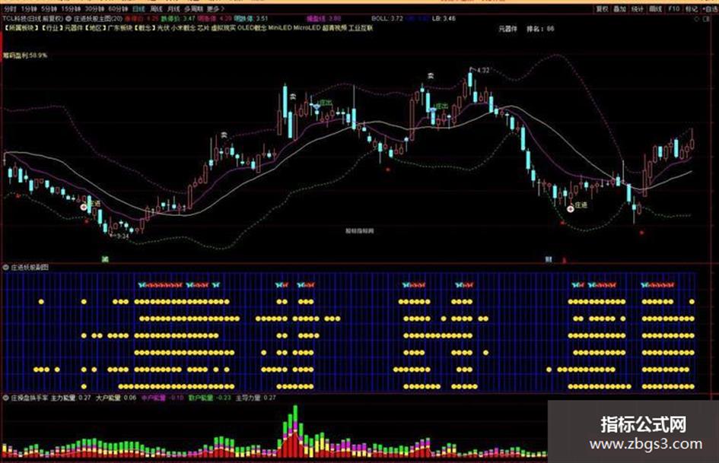This screenshot has height=463, width=719.
Task: Open the 统计 statistics button
Action: point(638,9)
